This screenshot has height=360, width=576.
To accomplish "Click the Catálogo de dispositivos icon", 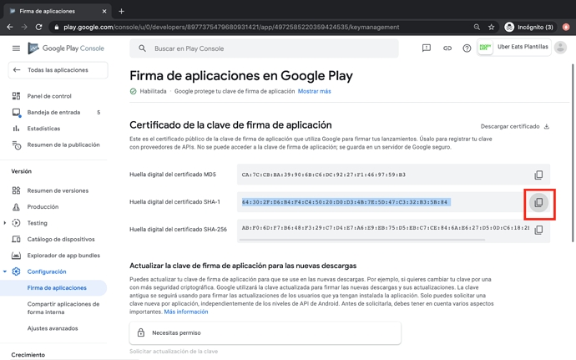I will (16, 239).
